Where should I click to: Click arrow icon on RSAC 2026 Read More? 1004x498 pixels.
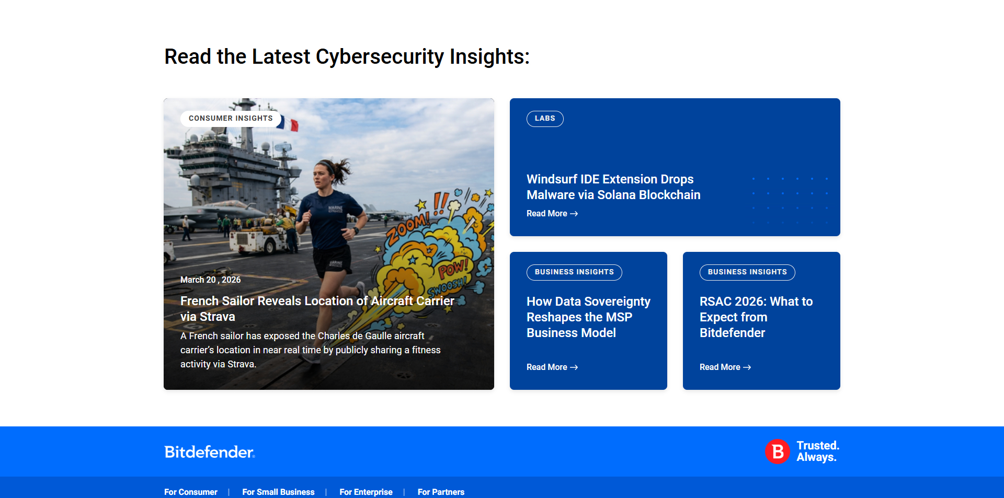(747, 367)
